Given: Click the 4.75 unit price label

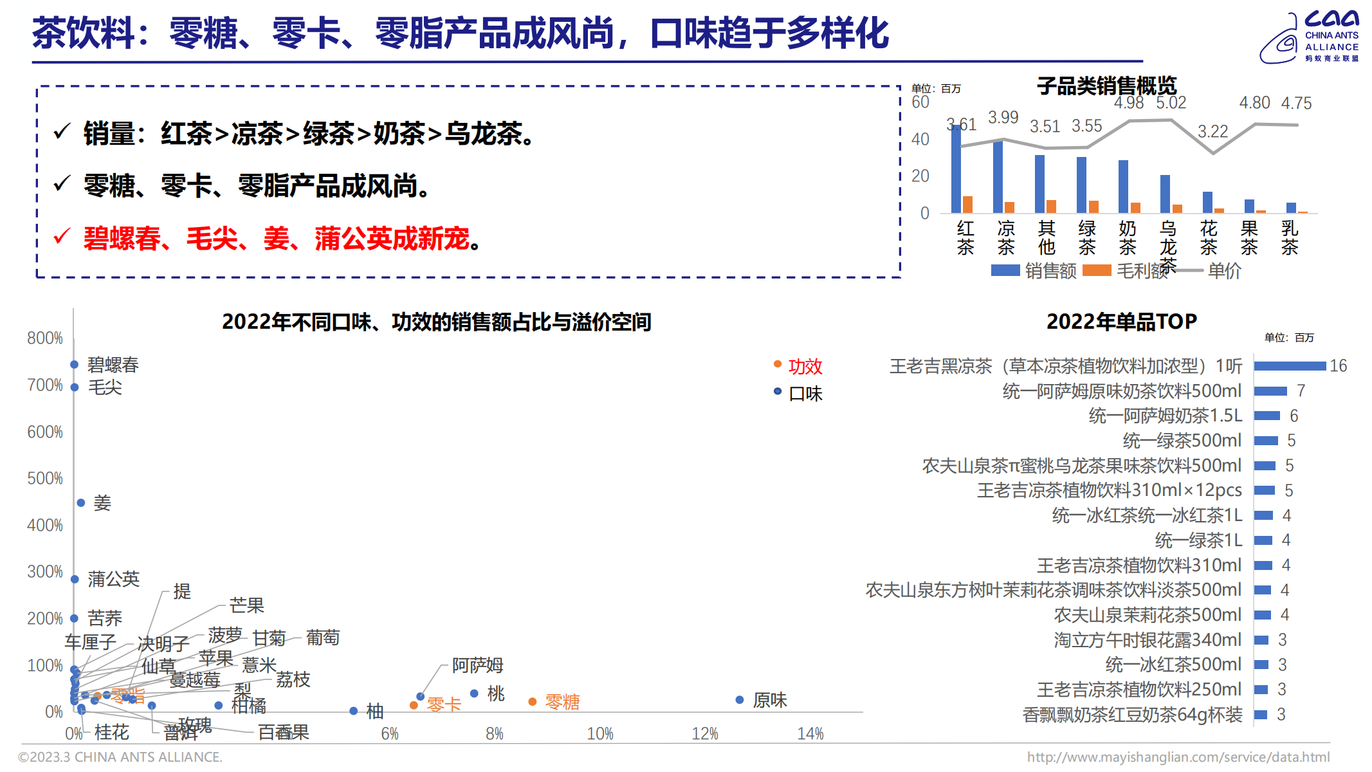Looking at the screenshot, I should tap(1296, 103).
